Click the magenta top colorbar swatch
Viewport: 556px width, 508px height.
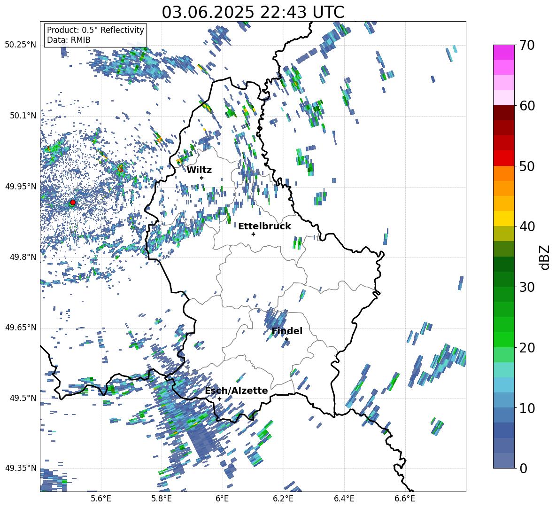[503, 53]
